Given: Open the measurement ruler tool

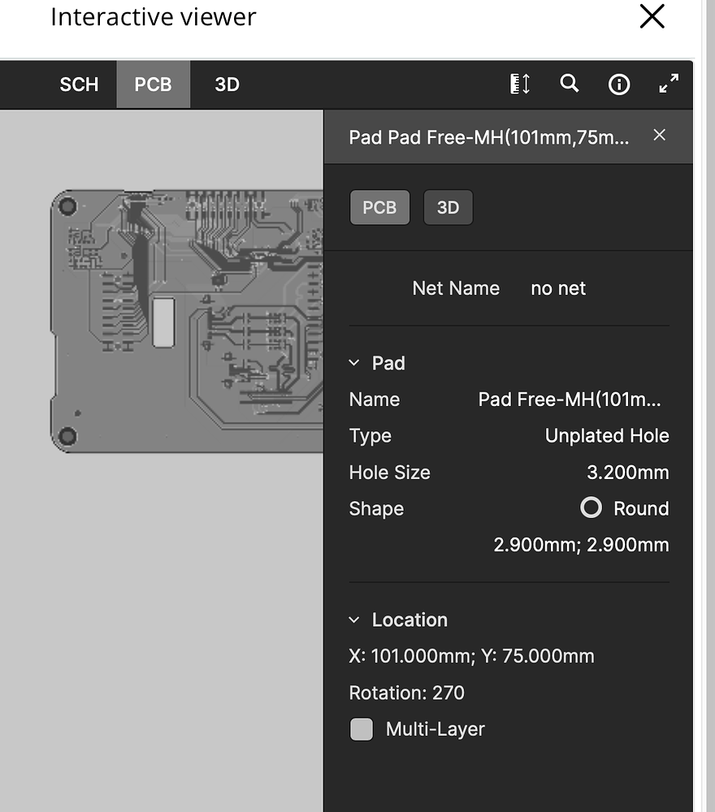Looking at the screenshot, I should coord(519,84).
